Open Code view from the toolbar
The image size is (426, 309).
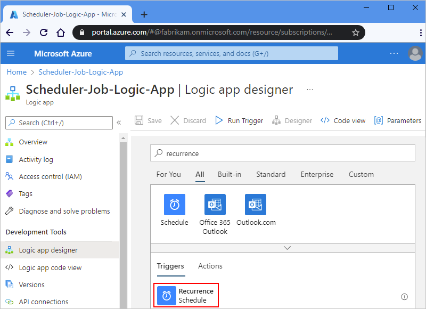point(343,120)
